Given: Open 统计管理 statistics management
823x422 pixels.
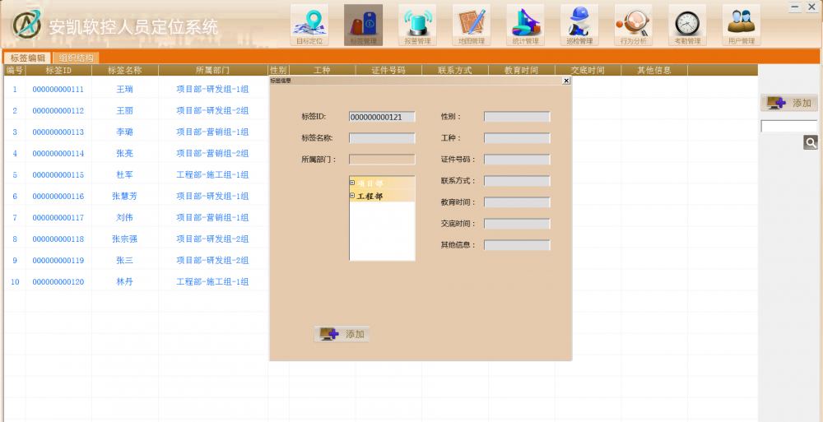Looking at the screenshot, I should pyautogui.click(x=525, y=25).
